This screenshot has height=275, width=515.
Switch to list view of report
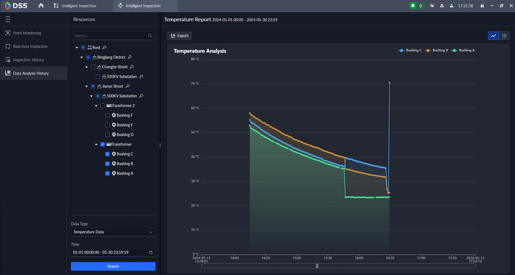tap(504, 36)
